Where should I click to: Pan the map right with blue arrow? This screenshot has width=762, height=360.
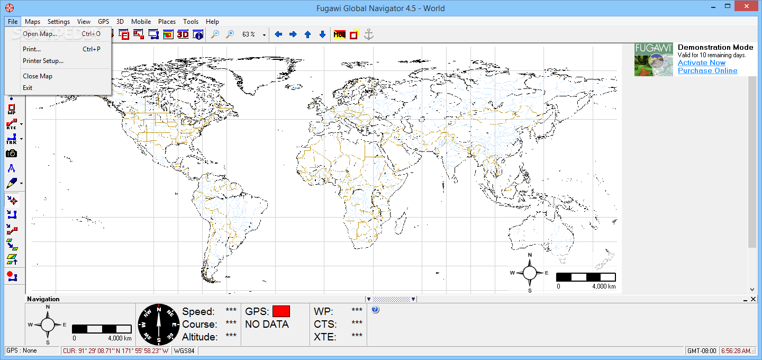[293, 34]
